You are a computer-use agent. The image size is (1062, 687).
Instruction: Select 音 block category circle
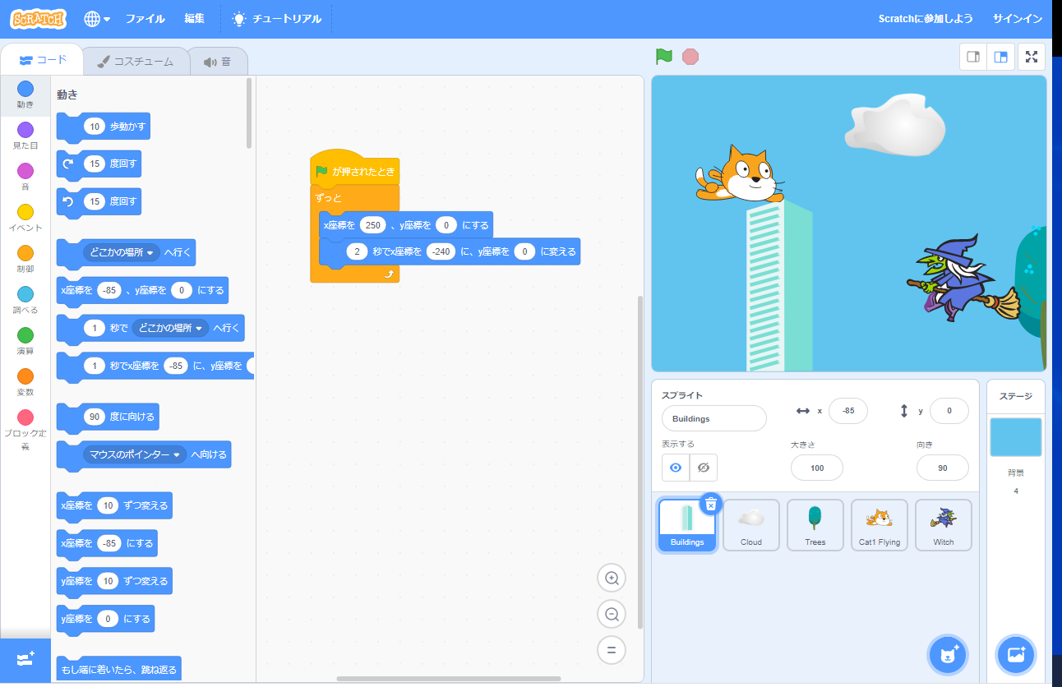(x=25, y=170)
